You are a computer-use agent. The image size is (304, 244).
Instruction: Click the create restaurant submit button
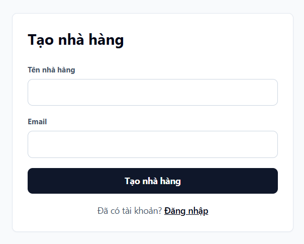pyautogui.click(x=153, y=181)
